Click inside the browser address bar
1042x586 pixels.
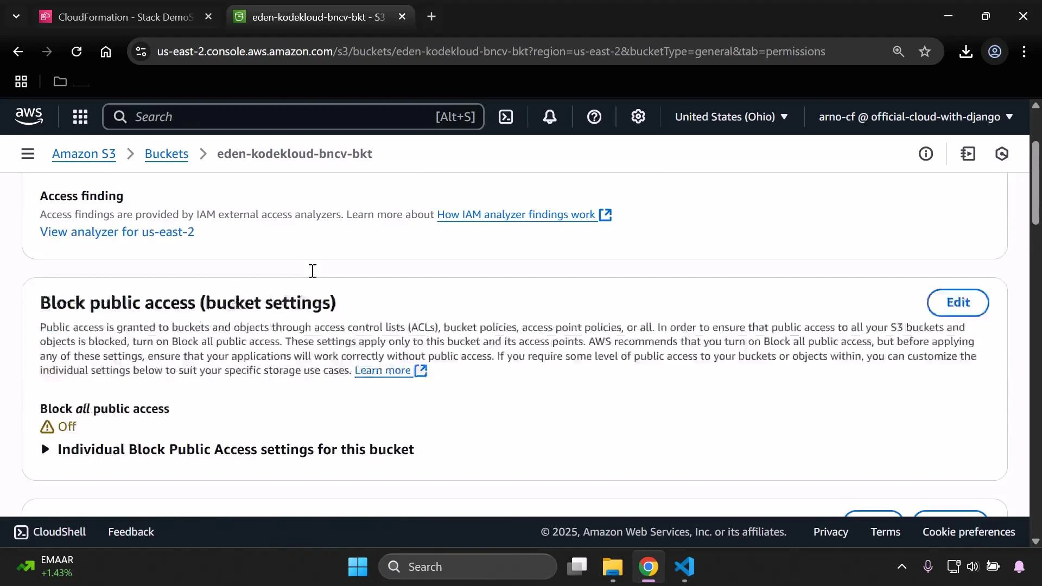(x=488, y=52)
